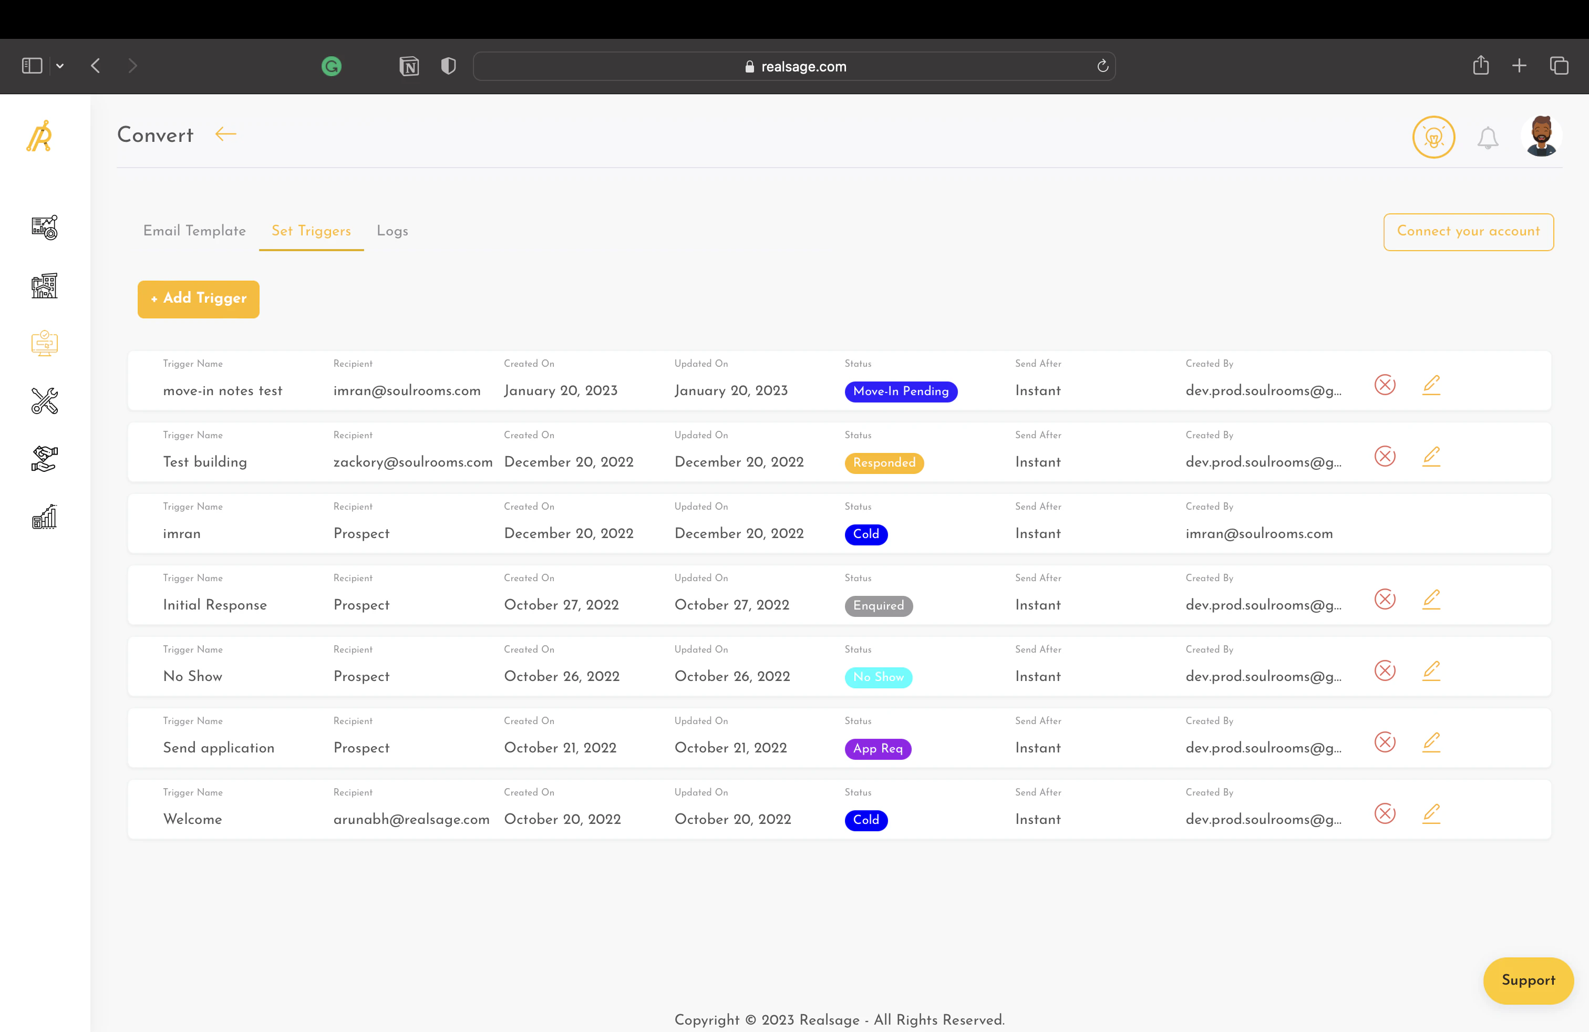Open the reports chart sidebar icon
This screenshot has width=1589, height=1032.
(x=44, y=516)
